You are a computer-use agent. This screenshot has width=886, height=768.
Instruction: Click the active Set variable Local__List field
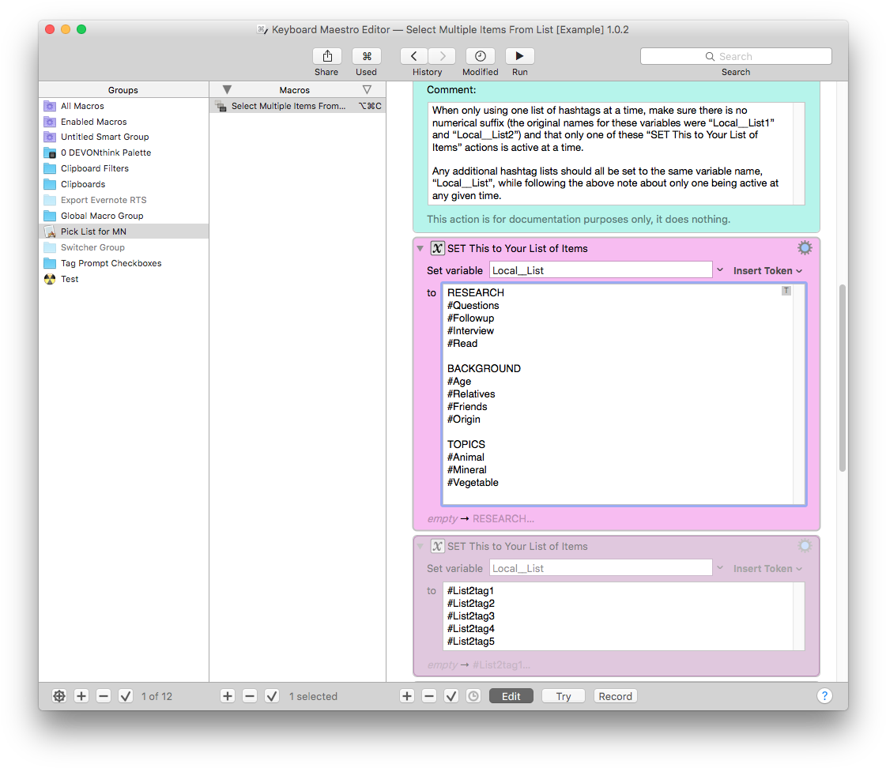[601, 270]
